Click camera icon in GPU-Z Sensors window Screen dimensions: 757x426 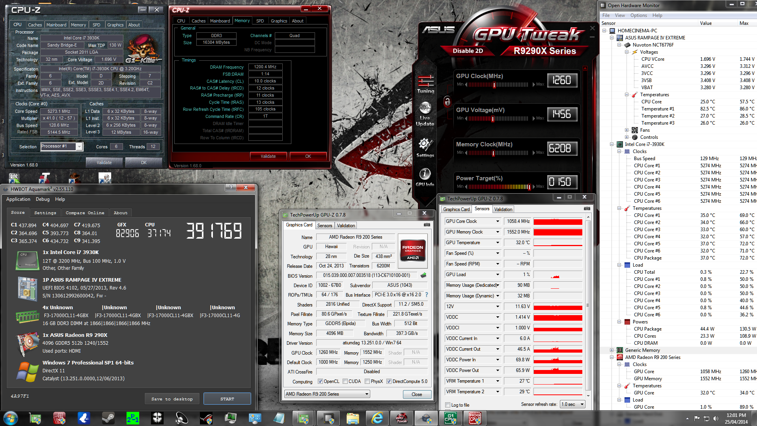point(587,209)
